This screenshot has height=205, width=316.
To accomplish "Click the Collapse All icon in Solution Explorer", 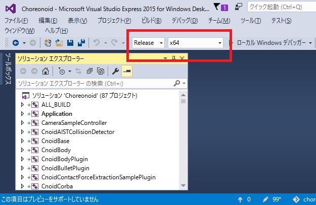I will [90, 71].
